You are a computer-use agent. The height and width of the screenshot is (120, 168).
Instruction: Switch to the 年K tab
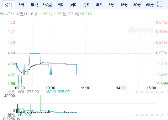click(99, 5)
